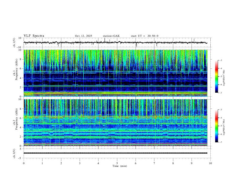Click the time axis tick label '10'

click(210, 163)
